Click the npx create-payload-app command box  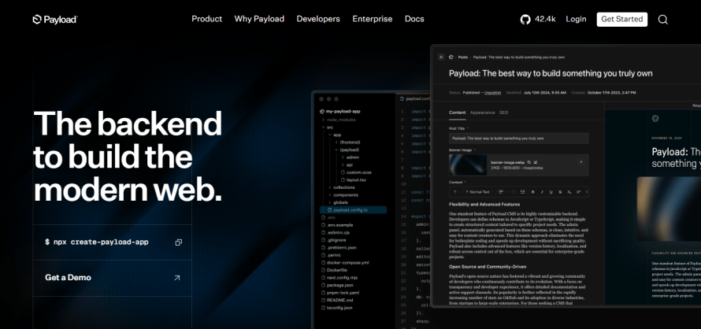pyautogui.click(x=112, y=242)
